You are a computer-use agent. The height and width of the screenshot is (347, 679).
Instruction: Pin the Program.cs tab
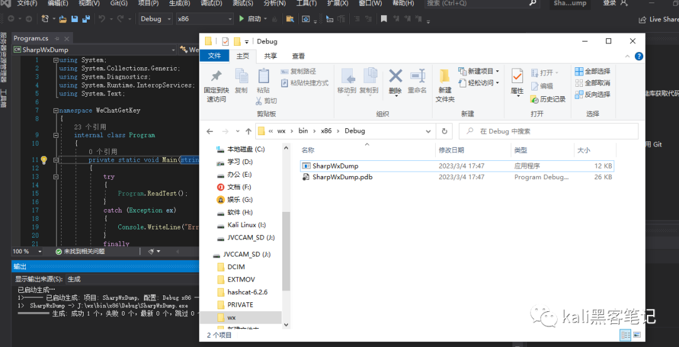(x=57, y=38)
